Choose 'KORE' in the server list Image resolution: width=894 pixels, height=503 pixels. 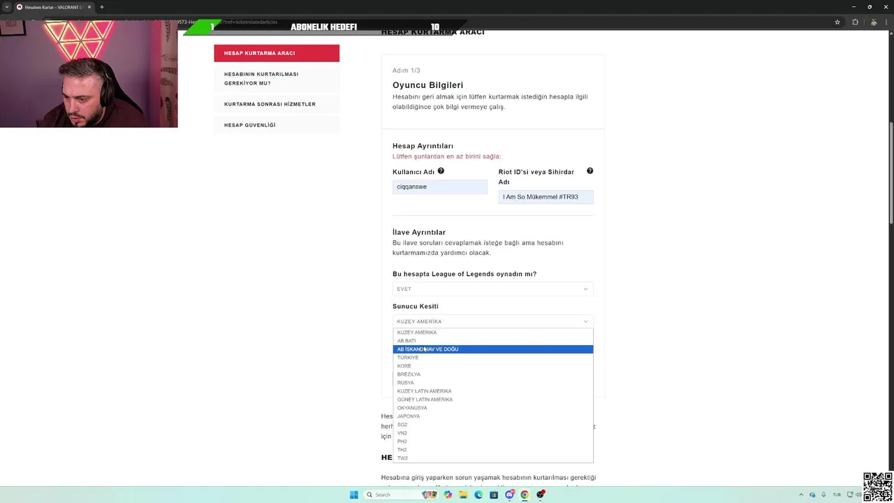[492, 366]
